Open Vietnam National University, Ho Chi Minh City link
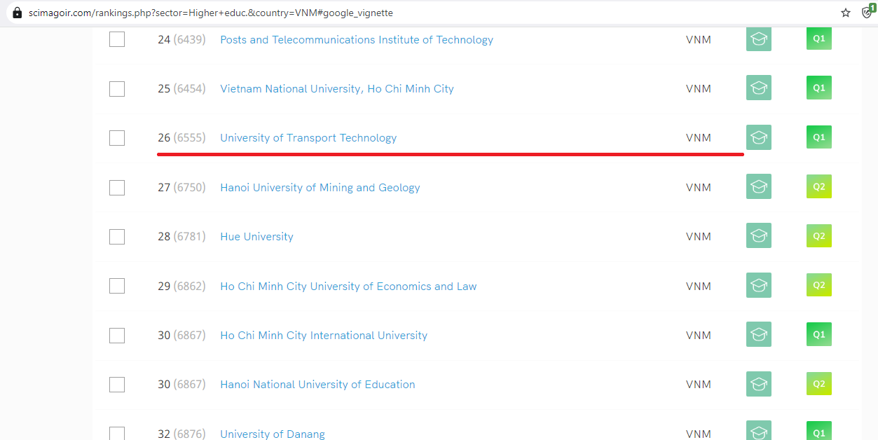878x440 pixels. coord(336,89)
